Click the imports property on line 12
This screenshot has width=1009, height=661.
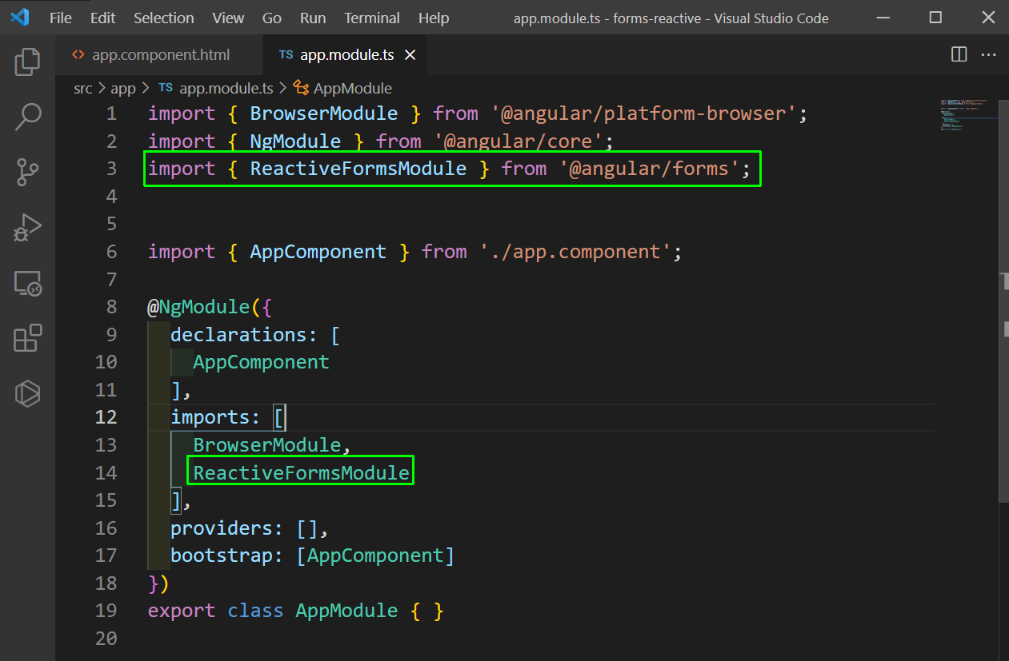(210, 417)
